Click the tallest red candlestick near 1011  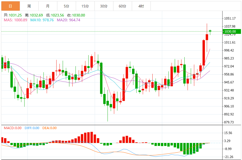coord(204,53)
